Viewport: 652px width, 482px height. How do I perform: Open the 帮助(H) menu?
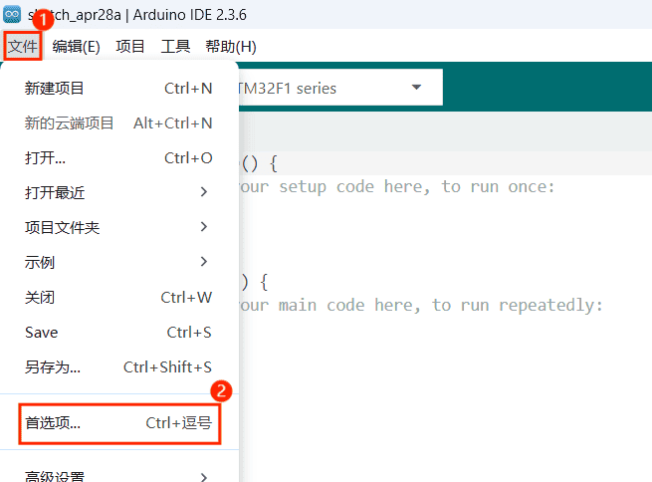tap(230, 46)
